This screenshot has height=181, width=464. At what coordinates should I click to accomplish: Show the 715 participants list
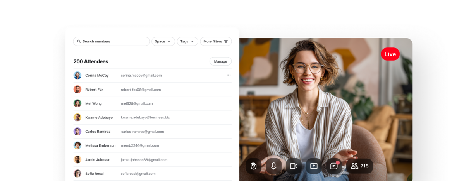359,166
